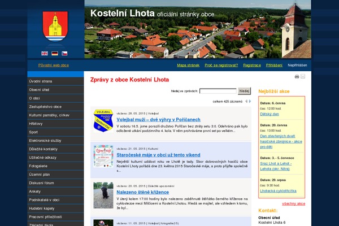Switch language with the British flag icon
339x226 pixels.
point(45,54)
